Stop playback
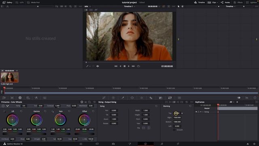This screenshot has height=146, width=259. (125, 66)
